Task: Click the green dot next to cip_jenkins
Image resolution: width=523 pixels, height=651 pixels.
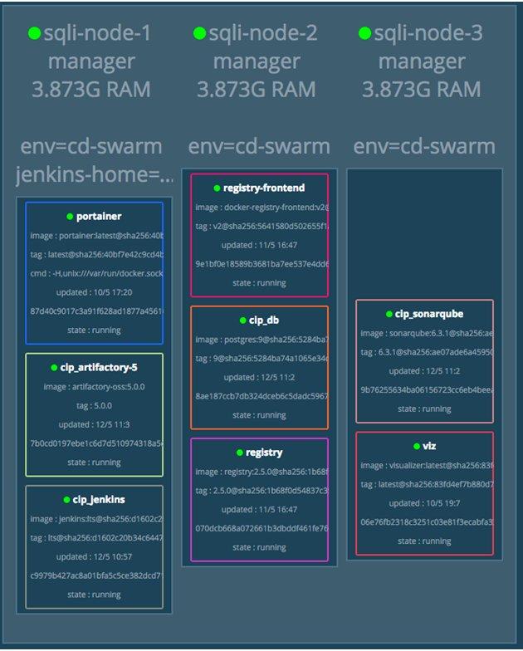Action: (x=66, y=500)
